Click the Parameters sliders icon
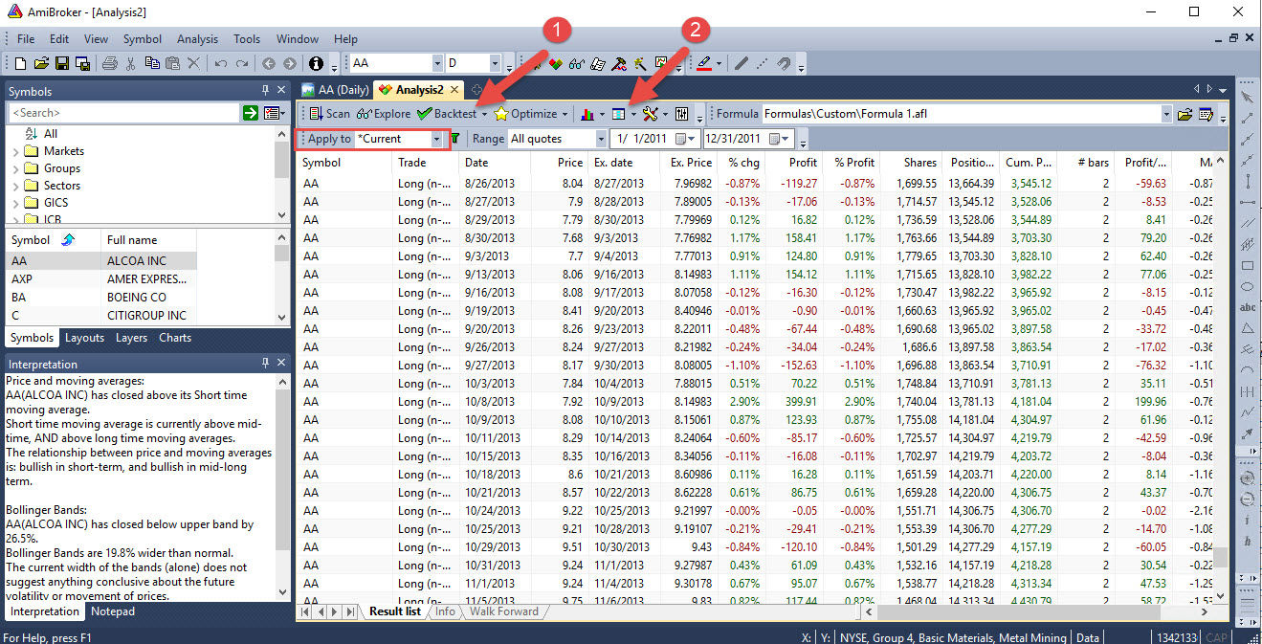This screenshot has width=1262, height=644. coord(682,114)
